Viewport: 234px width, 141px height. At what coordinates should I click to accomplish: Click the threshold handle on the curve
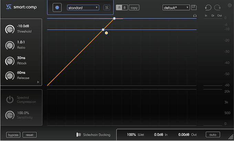[103, 30]
